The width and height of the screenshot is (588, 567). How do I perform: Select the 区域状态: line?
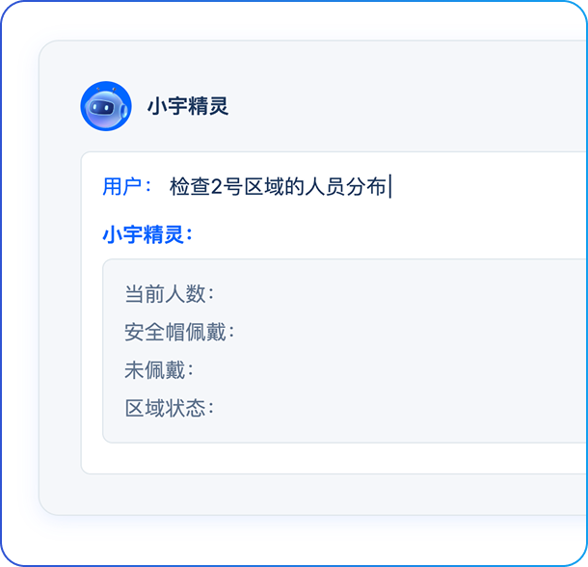click(170, 408)
